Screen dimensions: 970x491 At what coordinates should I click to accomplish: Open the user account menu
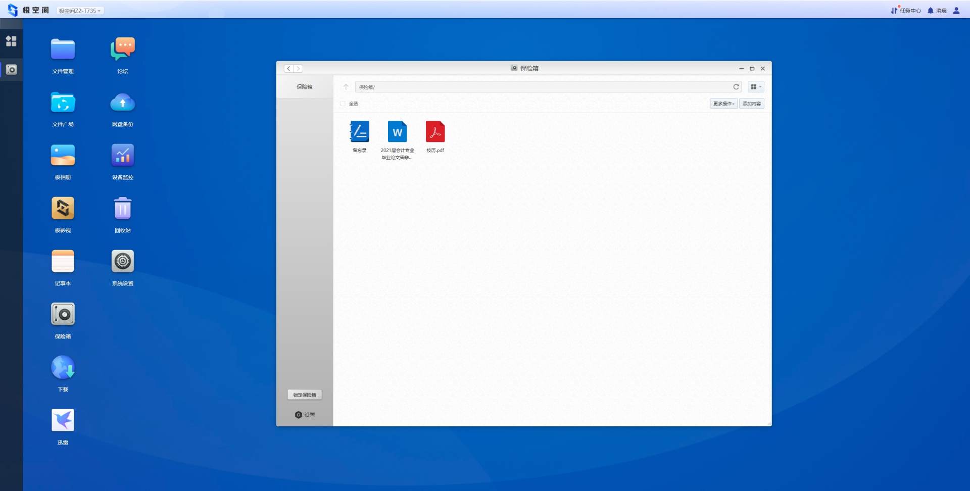956,11
